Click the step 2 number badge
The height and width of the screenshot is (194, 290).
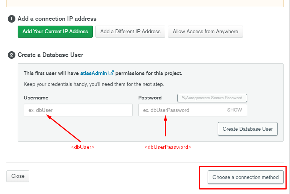pos(12,55)
